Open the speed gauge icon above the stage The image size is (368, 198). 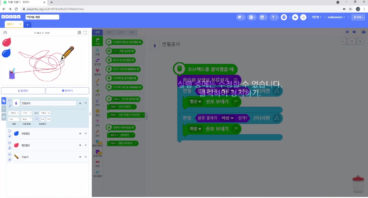click(5, 33)
